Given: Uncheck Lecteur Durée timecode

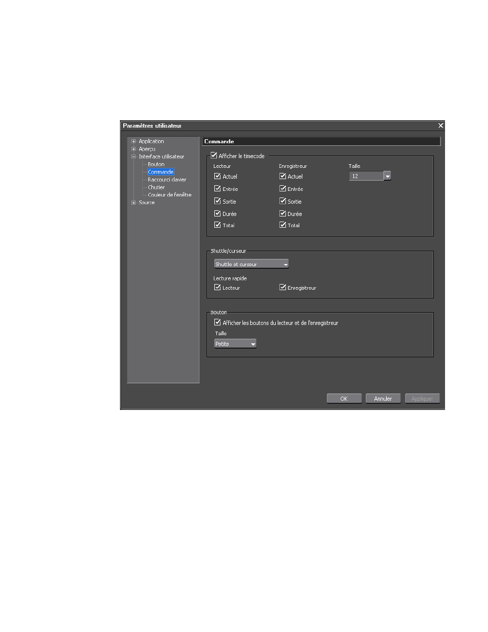Looking at the screenshot, I should tap(217, 213).
